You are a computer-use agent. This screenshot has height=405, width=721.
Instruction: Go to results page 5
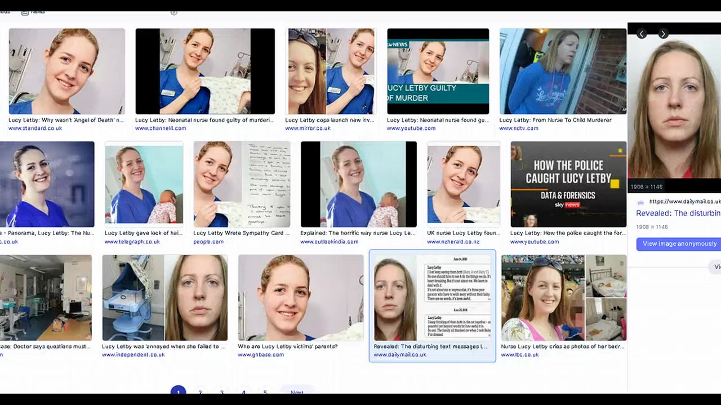coord(265,393)
